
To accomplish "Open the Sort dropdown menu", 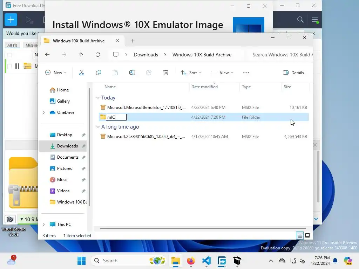I will click(191, 73).
